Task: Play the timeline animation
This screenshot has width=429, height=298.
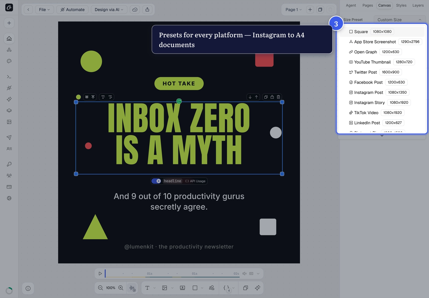Action: click(x=100, y=274)
